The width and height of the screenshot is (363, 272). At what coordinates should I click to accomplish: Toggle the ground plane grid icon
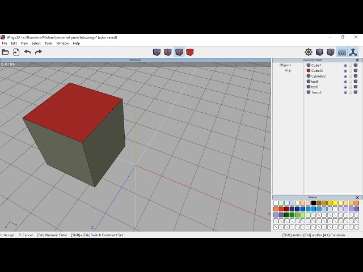342,52
